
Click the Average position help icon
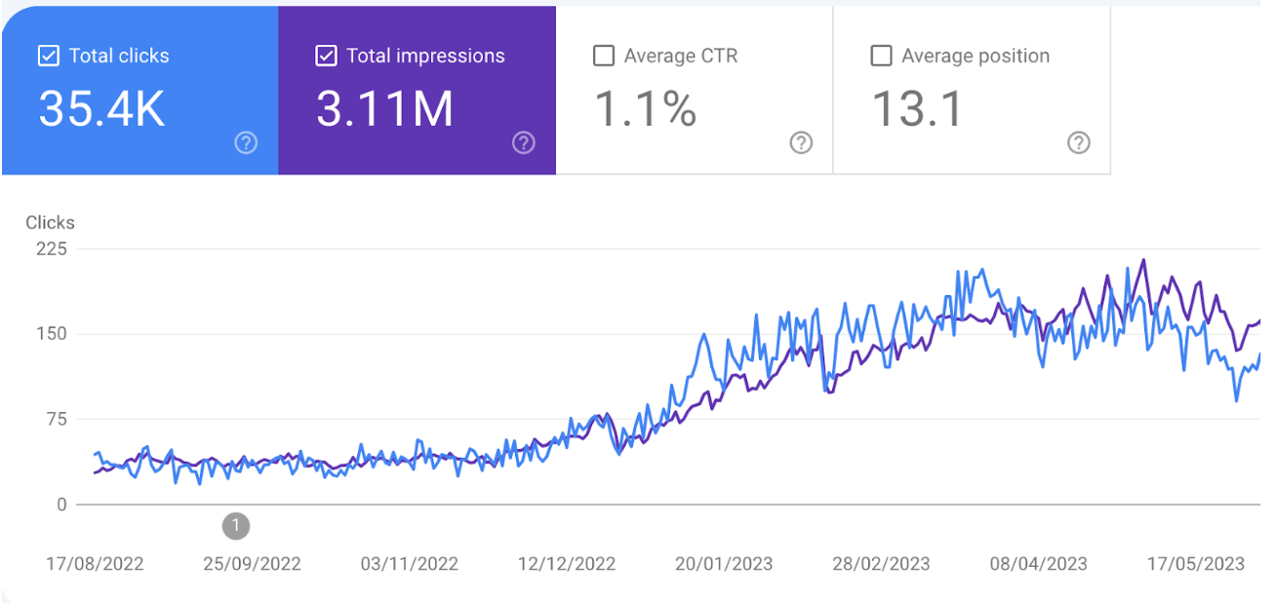(1078, 143)
